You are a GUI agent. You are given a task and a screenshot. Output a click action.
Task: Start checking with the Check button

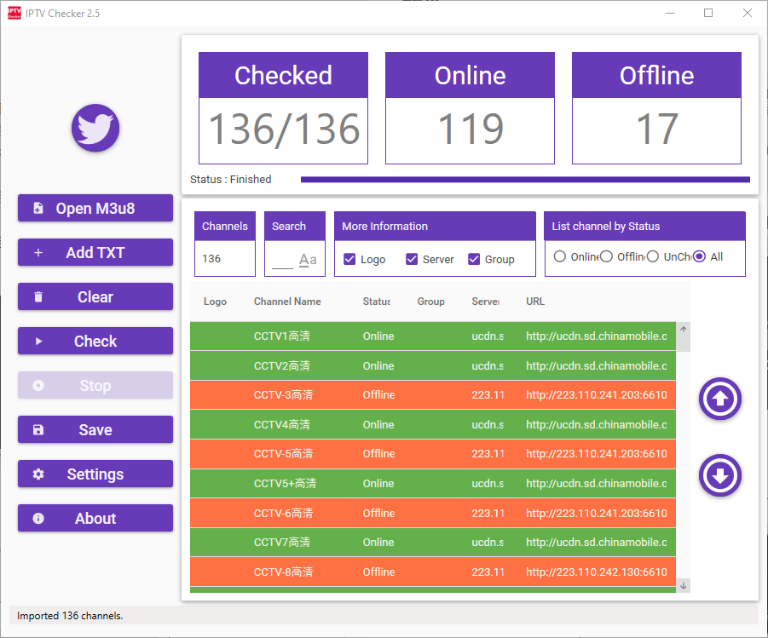(95, 341)
